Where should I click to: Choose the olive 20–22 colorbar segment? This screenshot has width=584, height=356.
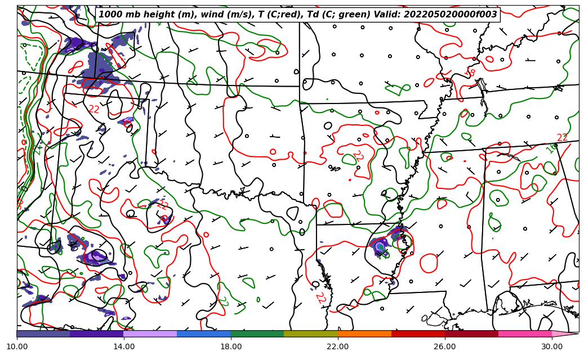[x=311, y=334]
